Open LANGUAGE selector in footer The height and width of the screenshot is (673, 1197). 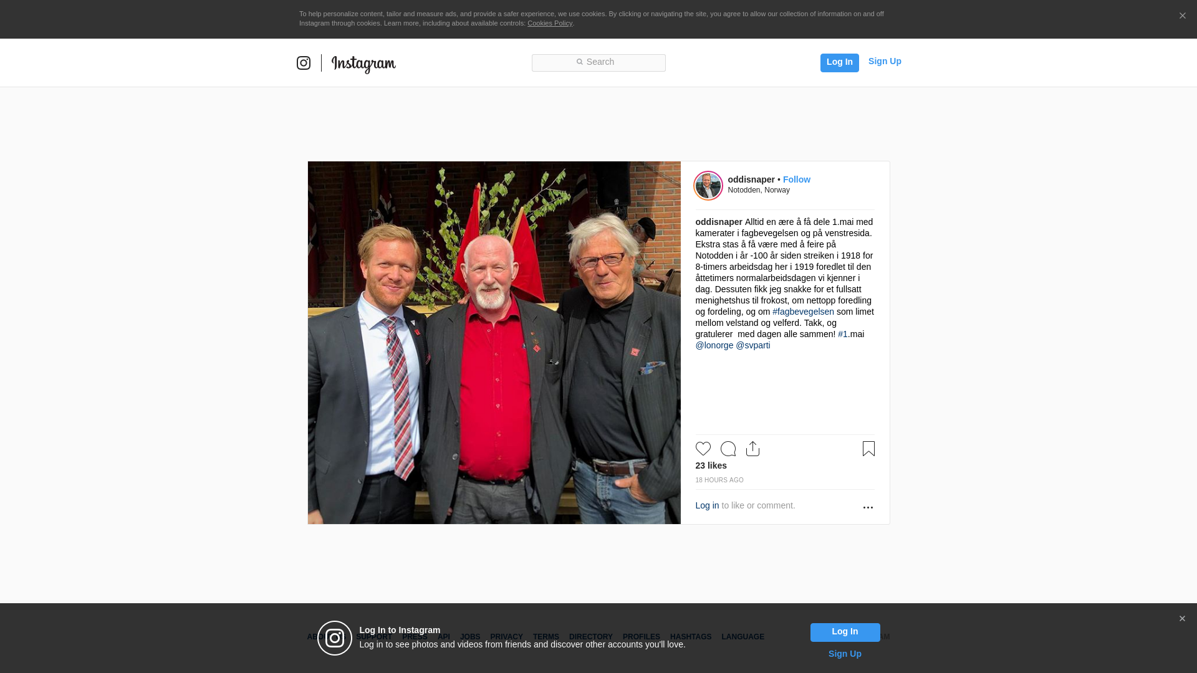pyautogui.click(x=743, y=637)
